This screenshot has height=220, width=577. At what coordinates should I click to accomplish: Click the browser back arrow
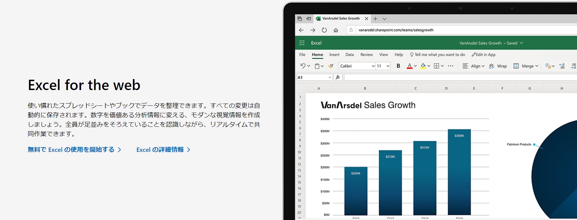[301, 30]
